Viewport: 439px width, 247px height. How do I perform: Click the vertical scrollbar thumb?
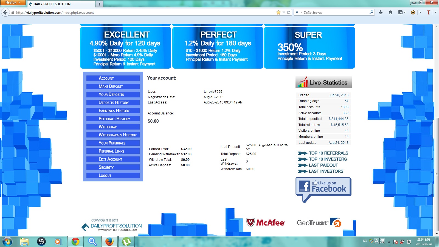437,174
